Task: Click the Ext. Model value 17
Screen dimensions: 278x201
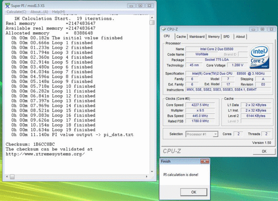Action: (x=228, y=84)
